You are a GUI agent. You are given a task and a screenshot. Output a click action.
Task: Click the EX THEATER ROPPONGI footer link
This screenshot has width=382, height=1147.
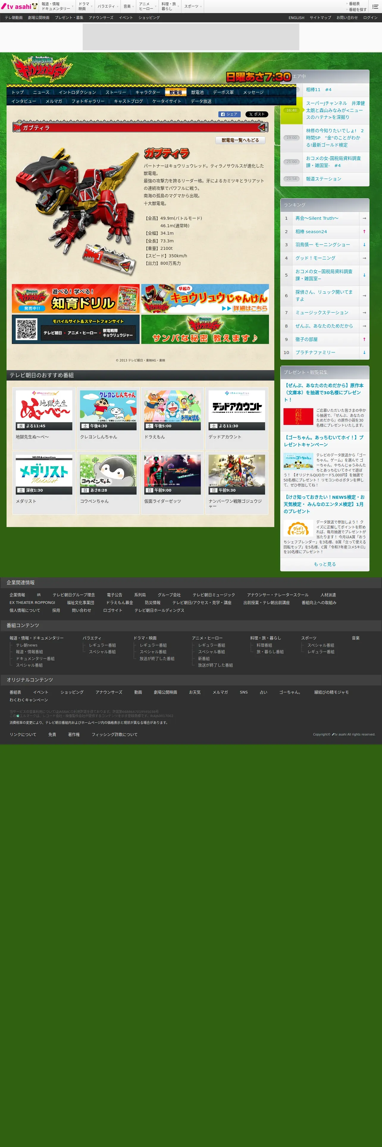[x=32, y=602]
